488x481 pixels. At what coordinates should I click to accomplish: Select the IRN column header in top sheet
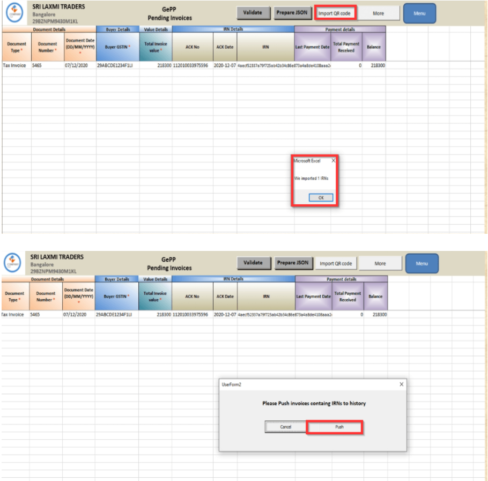[265, 47]
